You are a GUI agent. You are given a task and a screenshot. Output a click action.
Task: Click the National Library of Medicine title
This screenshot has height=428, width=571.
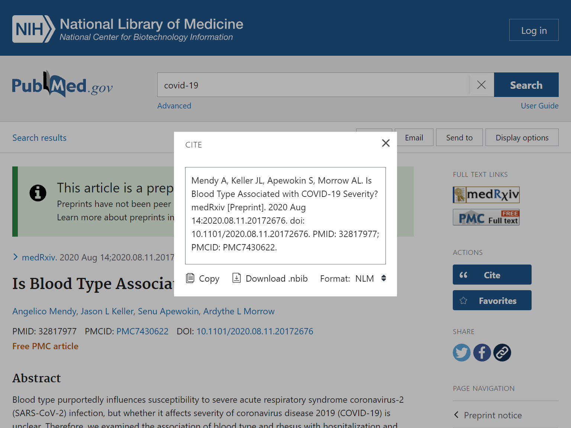(151, 24)
